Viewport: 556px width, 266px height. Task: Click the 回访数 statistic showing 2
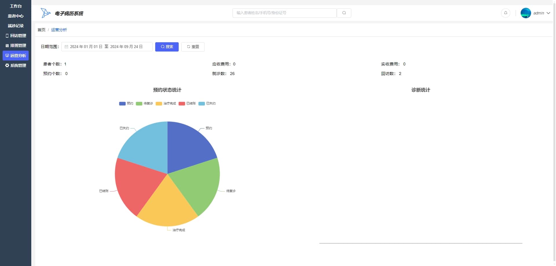pyautogui.click(x=391, y=74)
